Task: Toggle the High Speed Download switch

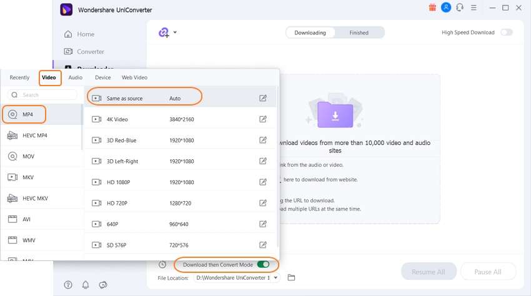Action: [506, 32]
